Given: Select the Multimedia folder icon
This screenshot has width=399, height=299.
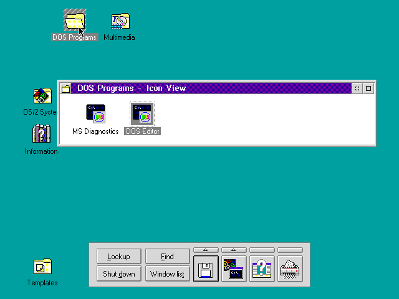Looking at the screenshot, I should pyautogui.click(x=120, y=21).
